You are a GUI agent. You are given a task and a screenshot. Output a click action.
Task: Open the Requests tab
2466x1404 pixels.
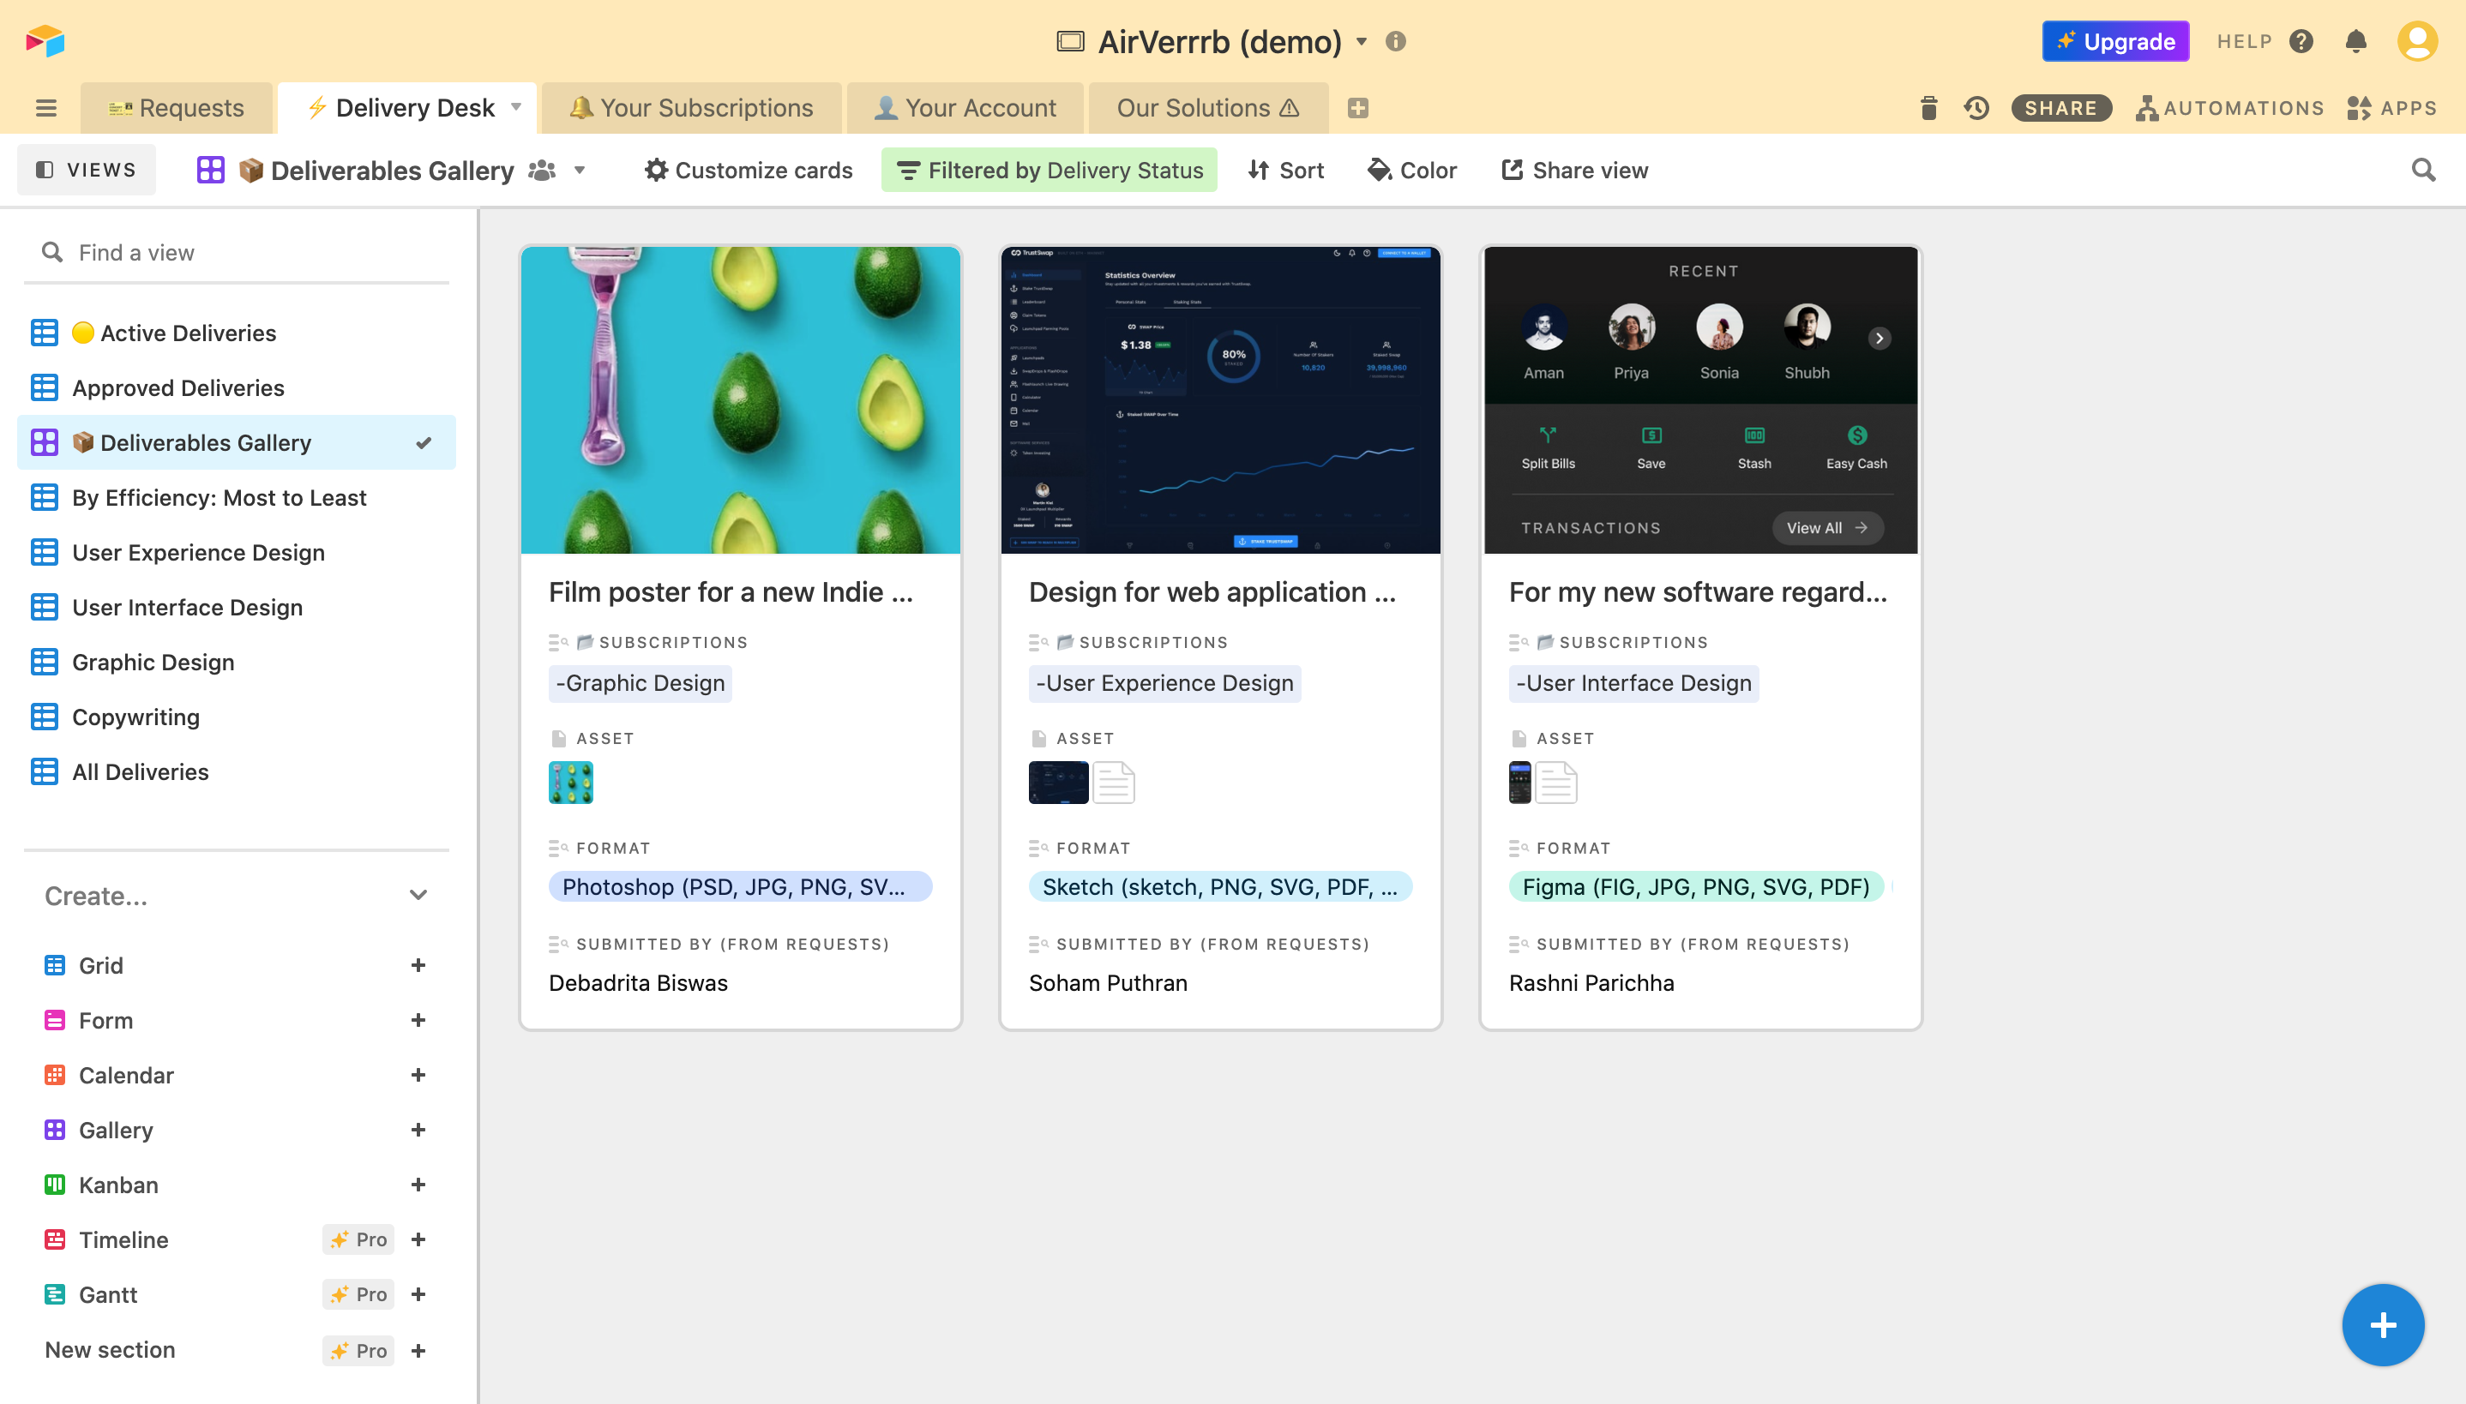(177, 108)
